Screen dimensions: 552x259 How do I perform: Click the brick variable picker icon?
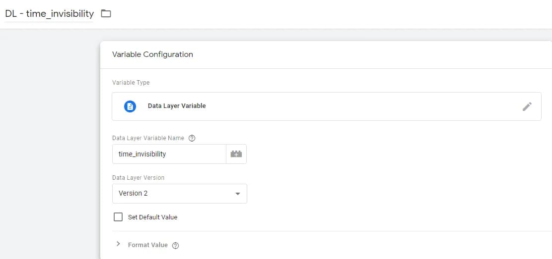(x=236, y=154)
